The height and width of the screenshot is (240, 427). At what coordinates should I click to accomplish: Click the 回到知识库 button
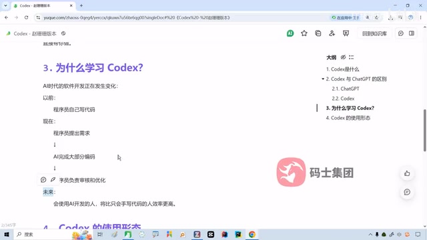click(x=374, y=33)
